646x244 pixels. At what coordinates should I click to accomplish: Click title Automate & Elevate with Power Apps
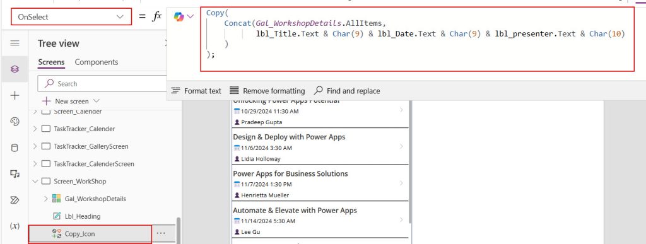295,210
